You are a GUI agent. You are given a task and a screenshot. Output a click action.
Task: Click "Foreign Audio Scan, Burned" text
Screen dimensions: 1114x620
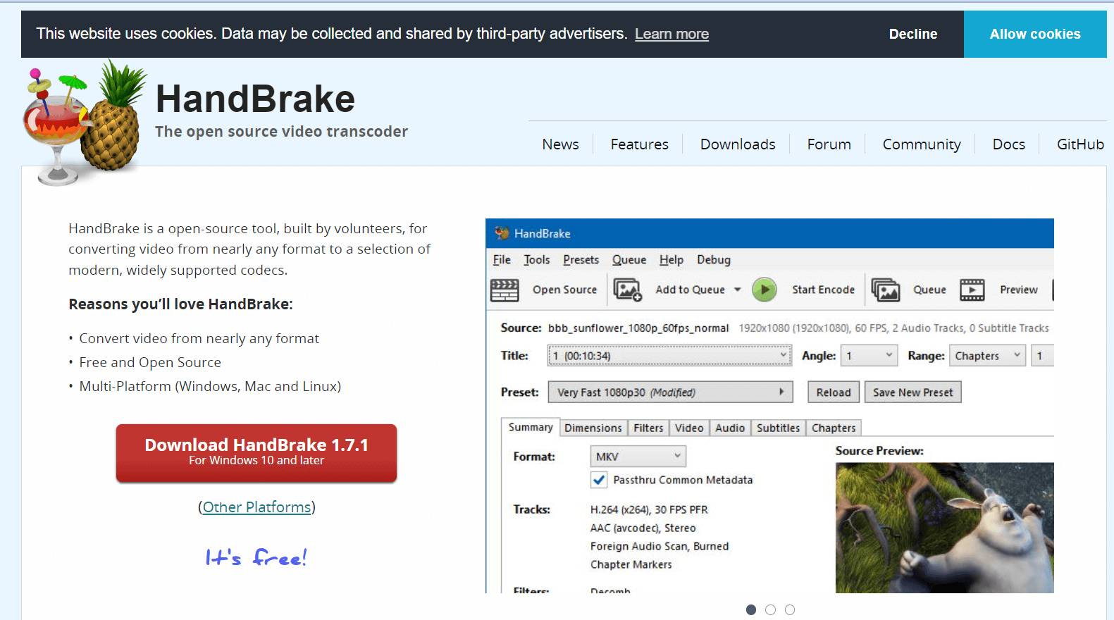coord(660,546)
